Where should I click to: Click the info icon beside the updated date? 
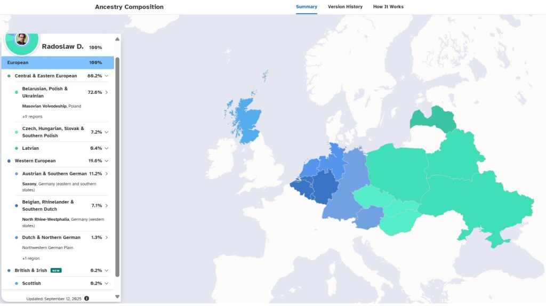tap(86, 298)
